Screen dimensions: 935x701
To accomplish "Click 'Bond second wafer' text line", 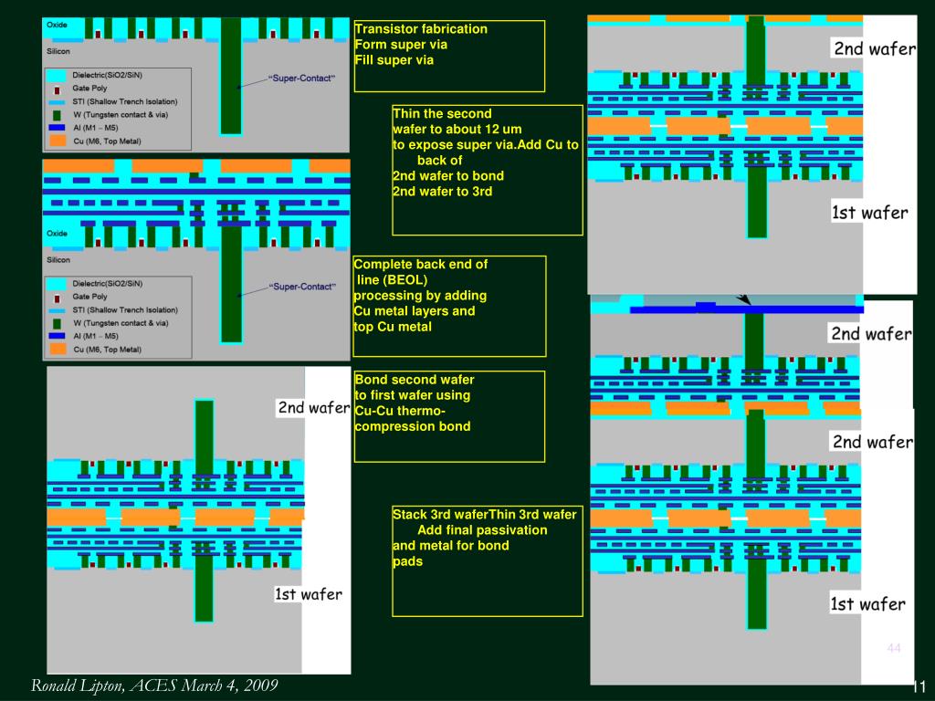I will coord(415,380).
